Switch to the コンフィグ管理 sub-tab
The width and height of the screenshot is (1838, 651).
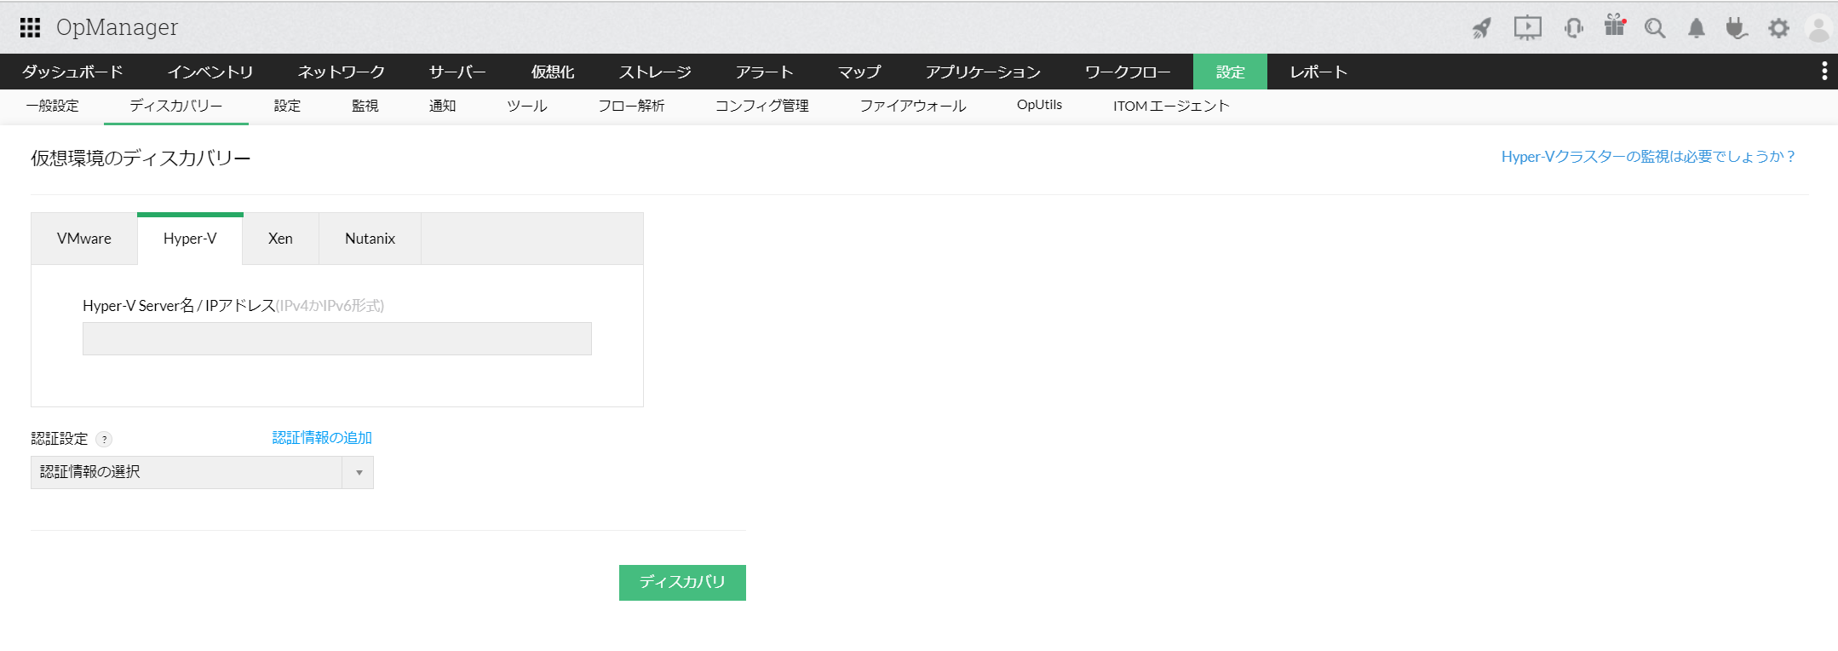762,106
